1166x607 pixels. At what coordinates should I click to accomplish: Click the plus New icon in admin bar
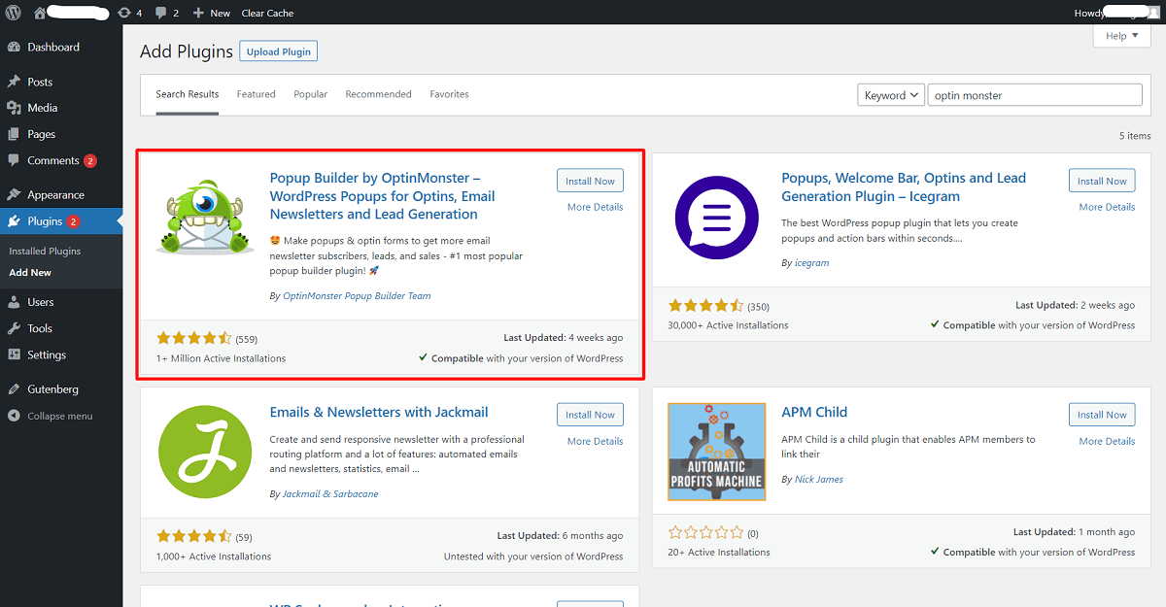[x=198, y=13]
